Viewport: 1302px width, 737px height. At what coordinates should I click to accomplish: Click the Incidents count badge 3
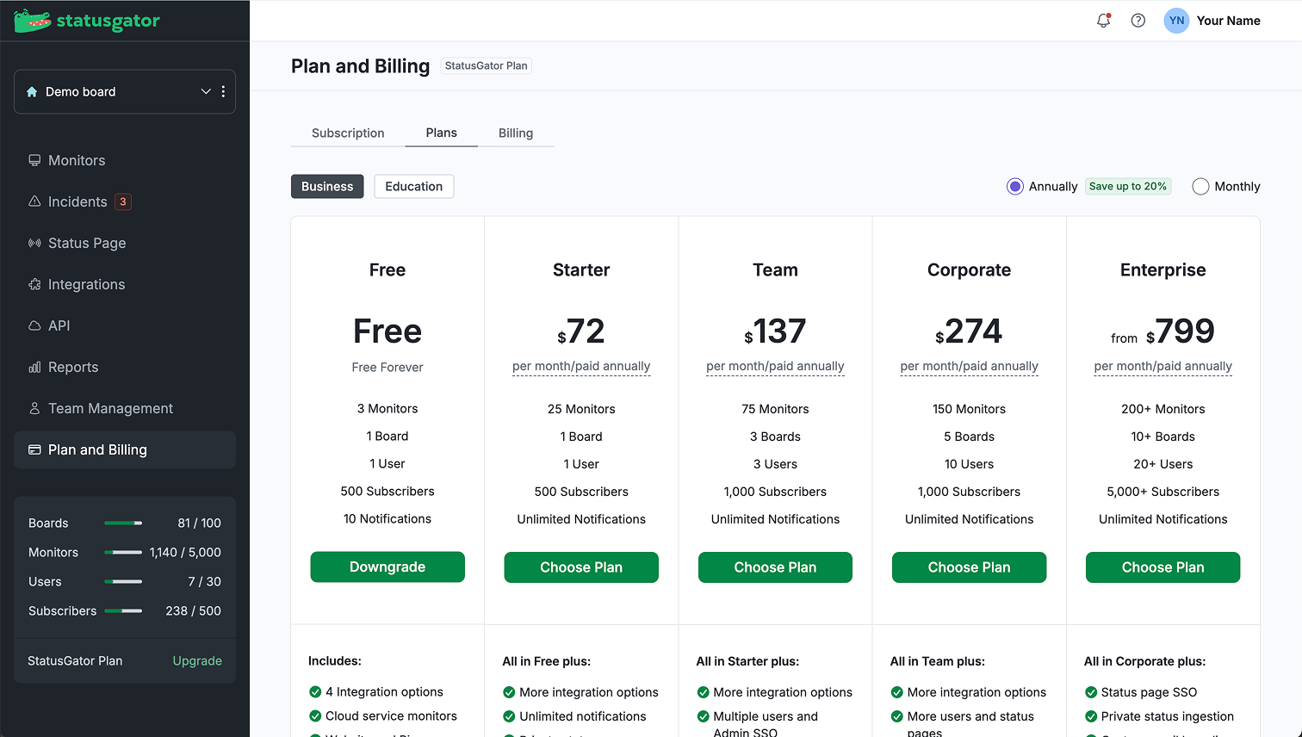[x=123, y=201]
